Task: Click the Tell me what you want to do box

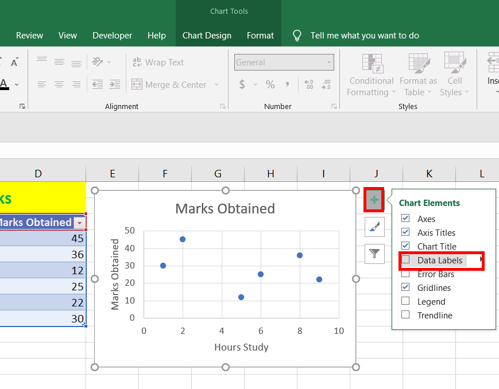Action: pos(365,36)
